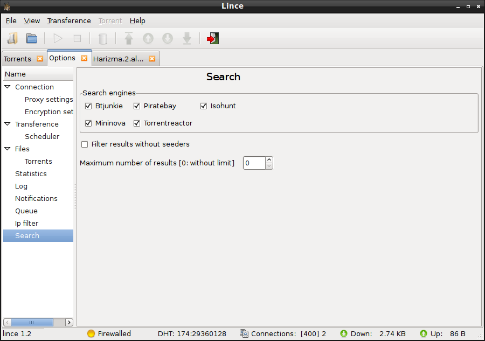Toggle the Isohunt checkbox
Viewport: 485px width, 341px height.
click(204, 106)
